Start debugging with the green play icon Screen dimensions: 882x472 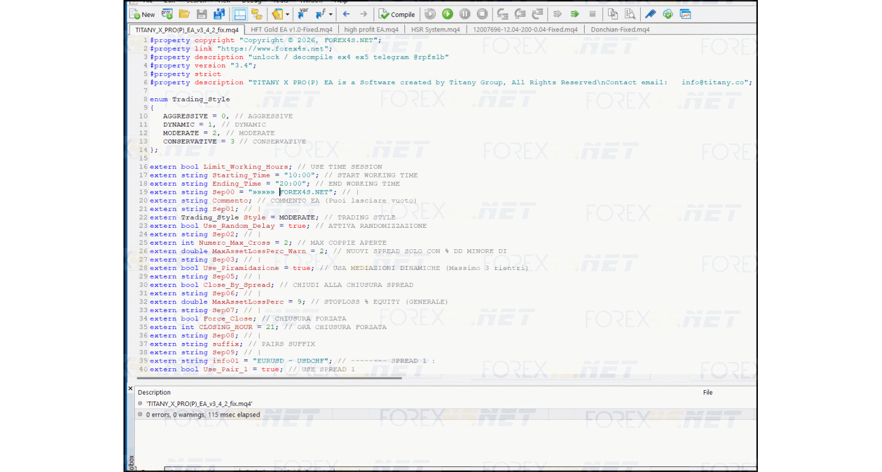pos(447,14)
